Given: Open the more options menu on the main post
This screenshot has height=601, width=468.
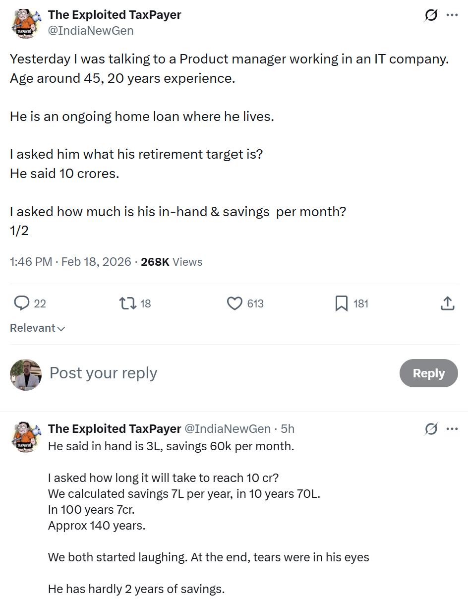Looking at the screenshot, I should [x=452, y=15].
